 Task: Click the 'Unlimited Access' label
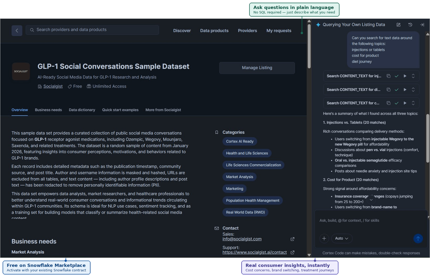[109, 86]
